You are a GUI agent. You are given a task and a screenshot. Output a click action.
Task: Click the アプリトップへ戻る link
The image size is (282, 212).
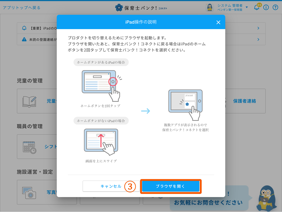coord(22,8)
